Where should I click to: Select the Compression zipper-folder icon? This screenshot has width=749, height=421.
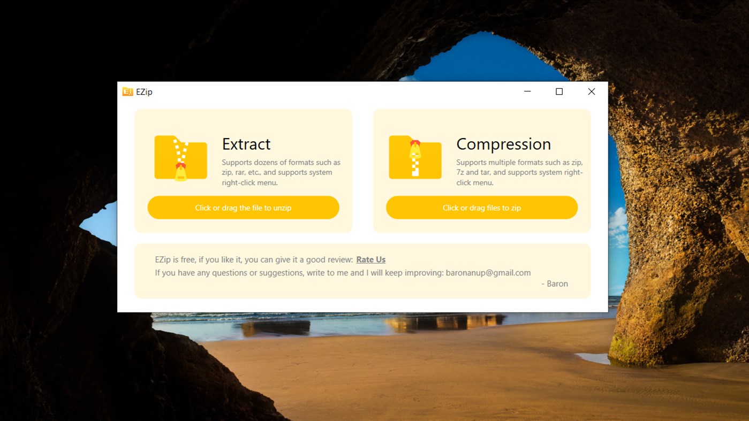click(415, 157)
